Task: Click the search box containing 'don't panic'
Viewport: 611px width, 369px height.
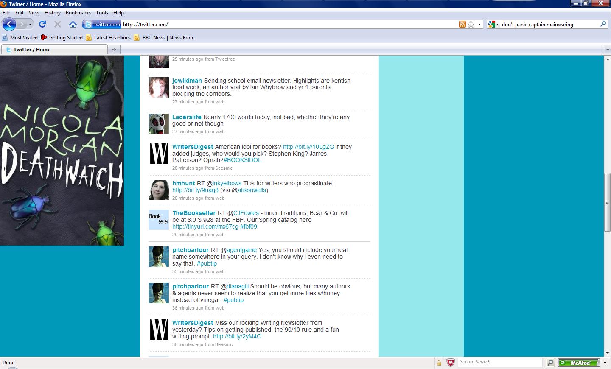Action: tap(549, 25)
